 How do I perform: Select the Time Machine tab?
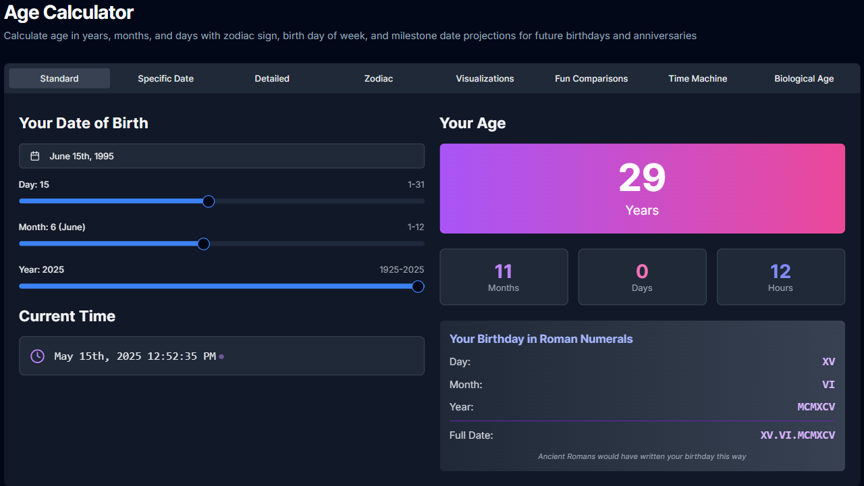tap(698, 78)
